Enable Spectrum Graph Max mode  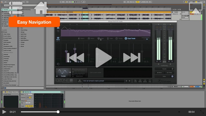pos(31,106)
